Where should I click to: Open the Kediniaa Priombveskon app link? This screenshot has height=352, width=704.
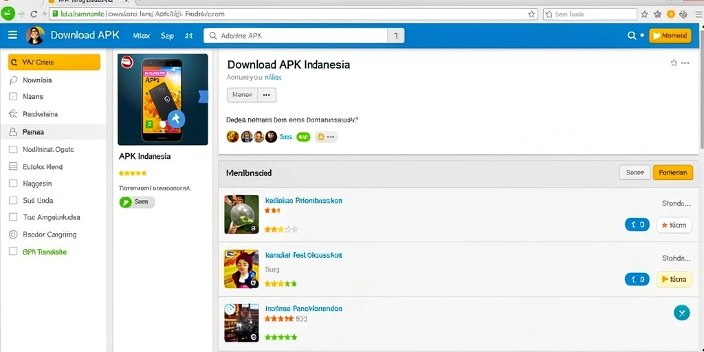pos(303,200)
